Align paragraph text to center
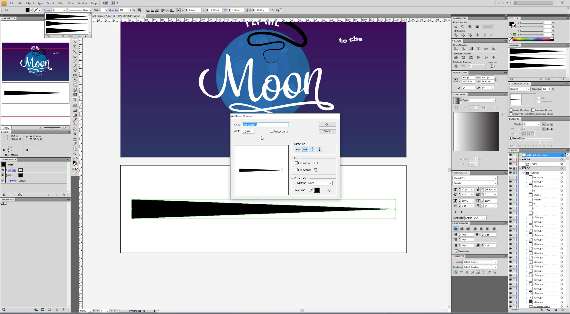 click(x=462, y=229)
